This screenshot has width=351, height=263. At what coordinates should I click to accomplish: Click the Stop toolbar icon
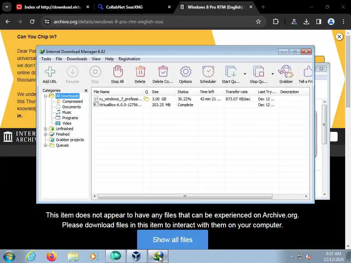click(95, 75)
